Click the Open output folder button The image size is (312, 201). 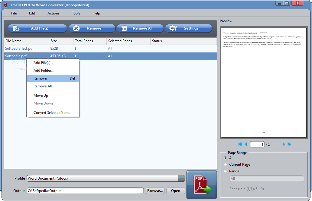[x=175, y=191]
